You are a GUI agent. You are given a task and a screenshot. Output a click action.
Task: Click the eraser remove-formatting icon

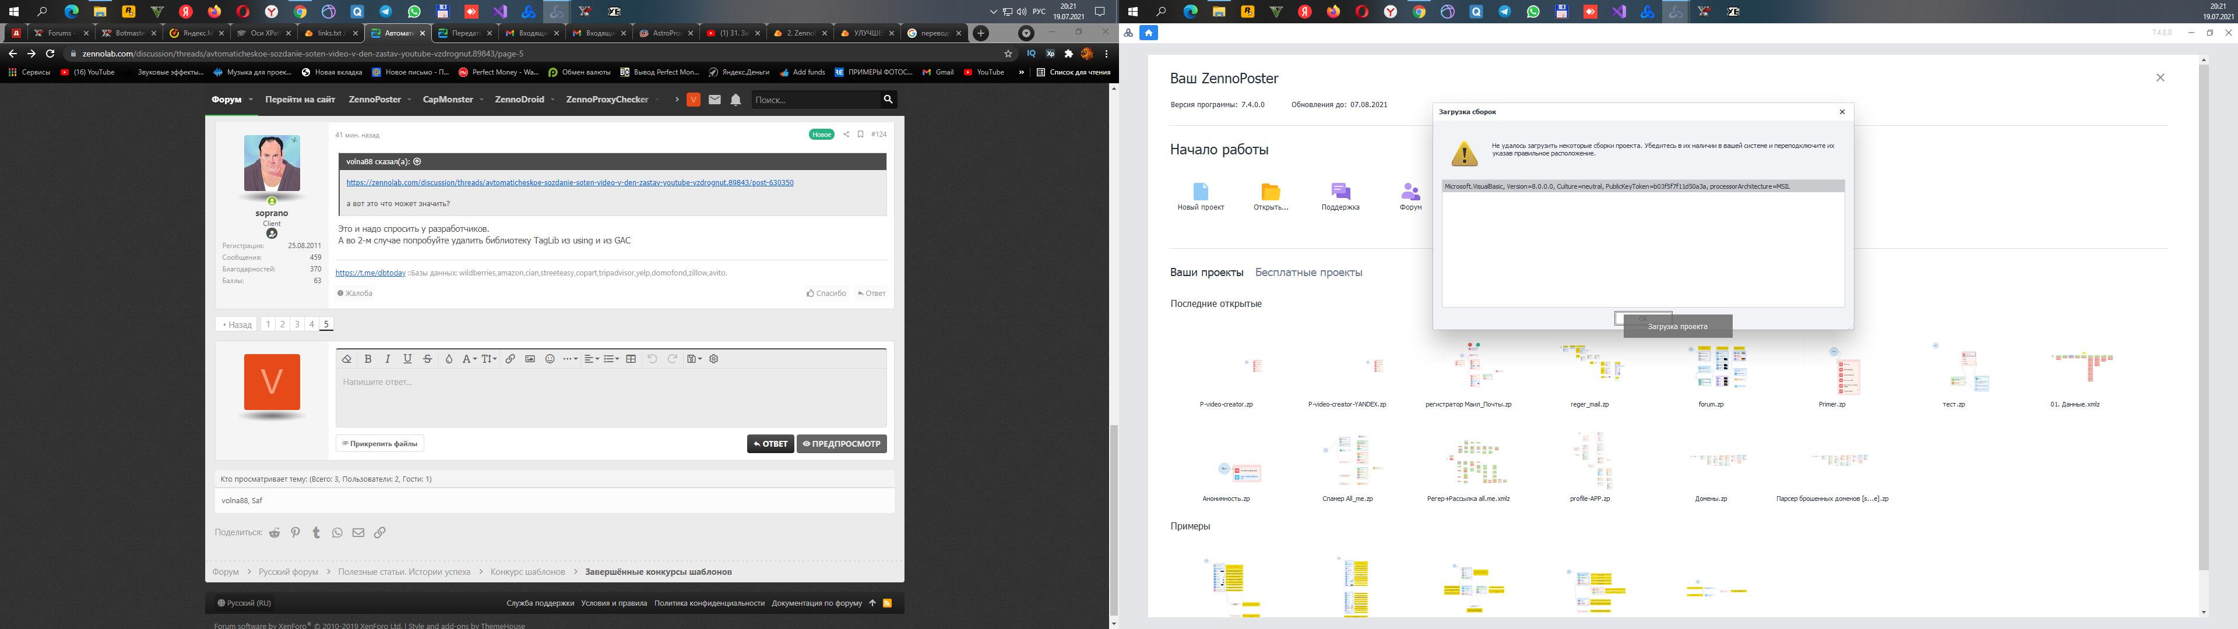[x=347, y=359]
